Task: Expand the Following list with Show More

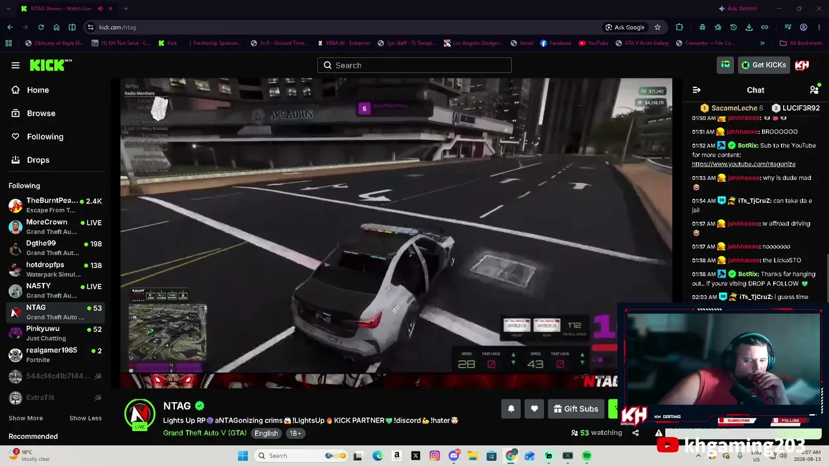Action: pos(26,418)
